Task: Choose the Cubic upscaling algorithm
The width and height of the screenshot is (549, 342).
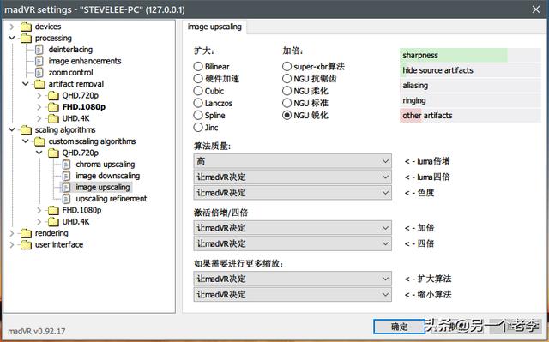Action: point(198,91)
